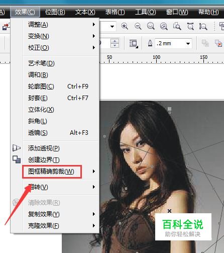
Task: Click the text wrap icon in property bar
Action: point(134,44)
